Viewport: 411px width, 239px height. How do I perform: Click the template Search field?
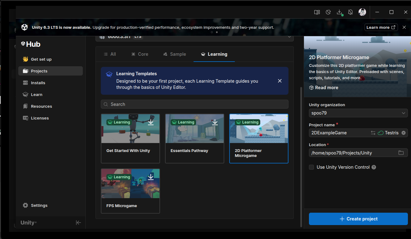click(194, 104)
